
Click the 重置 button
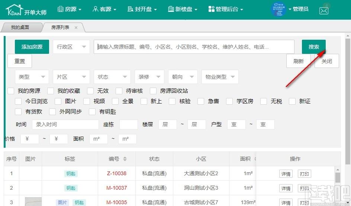coord(20,61)
